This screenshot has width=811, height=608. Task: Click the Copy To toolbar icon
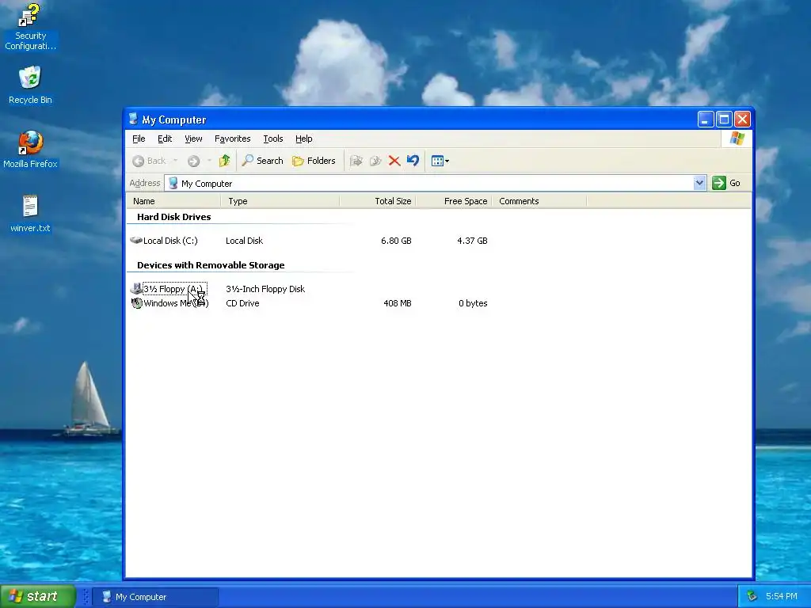pyautogui.click(x=375, y=161)
